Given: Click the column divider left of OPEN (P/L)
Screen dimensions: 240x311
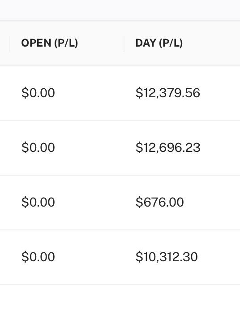Looking at the screenshot, I should (x=10, y=43).
